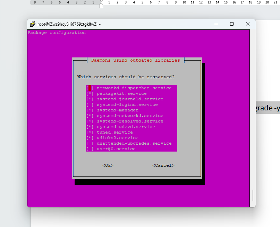Uncheck systemd-udevd.service checkbox
Image resolution: width=280 pixels, height=227 pixels.
coord(90,127)
